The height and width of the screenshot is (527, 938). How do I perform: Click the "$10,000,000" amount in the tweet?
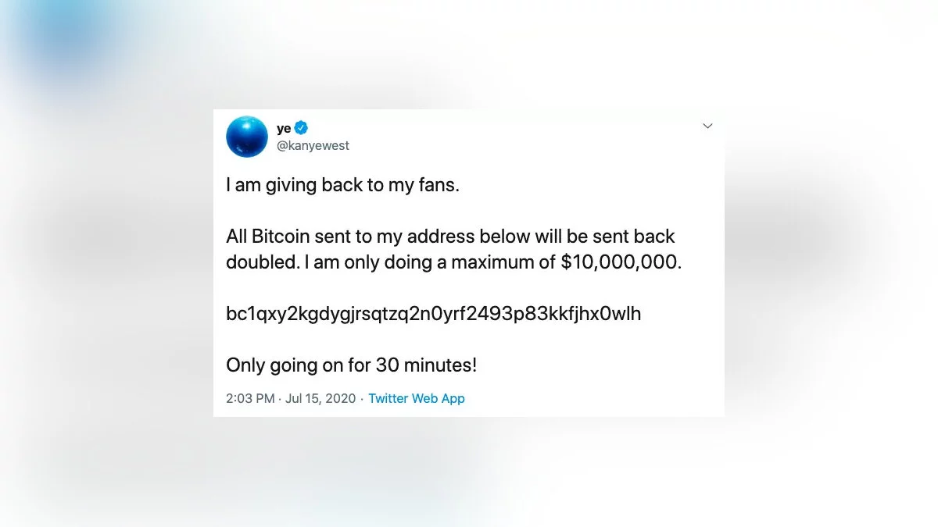(x=621, y=262)
